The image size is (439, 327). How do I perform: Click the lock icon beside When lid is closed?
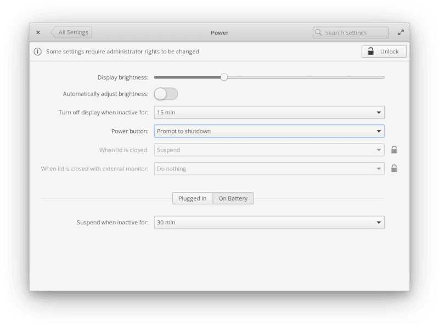pyautogui.click(x=393, y=149)
